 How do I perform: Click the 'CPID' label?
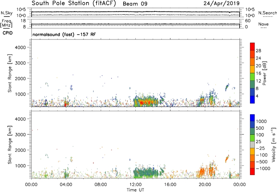coord(8,33)
